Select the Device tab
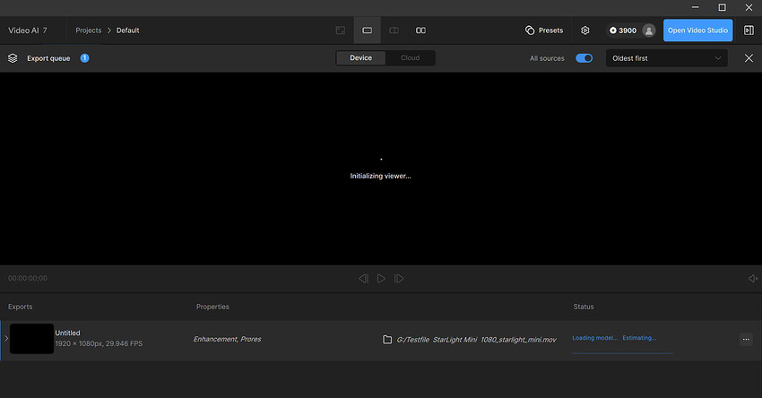 pos(360,58)
